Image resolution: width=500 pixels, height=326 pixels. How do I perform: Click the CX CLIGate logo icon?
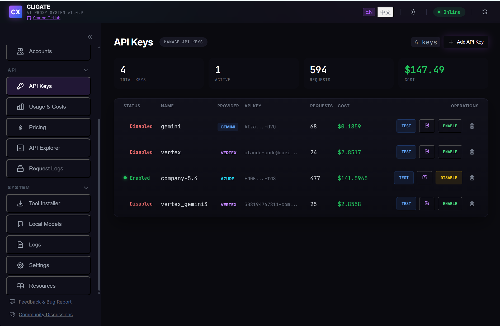(16, 12)
